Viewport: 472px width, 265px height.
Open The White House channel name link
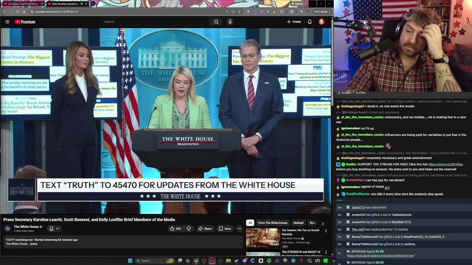coord(26,227)
